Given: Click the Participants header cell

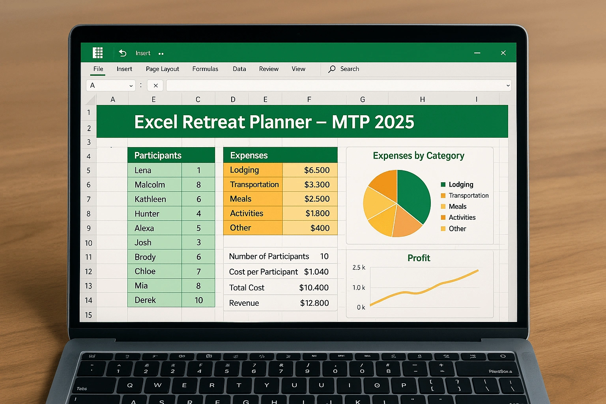Looking at the screenshot, I should pyautogui.click(x=171, y=155).
